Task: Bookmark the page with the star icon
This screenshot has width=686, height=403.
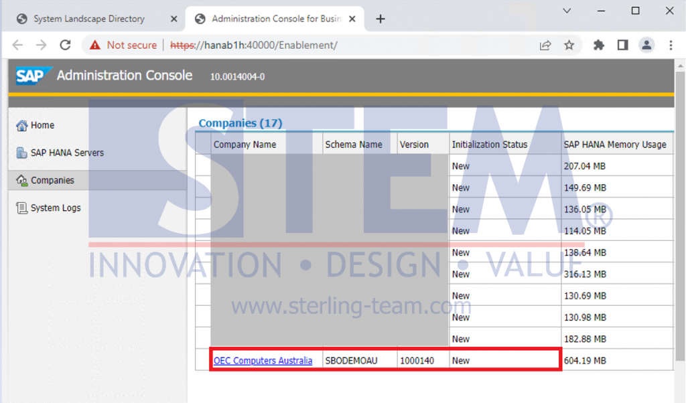Action: [570, 45]
